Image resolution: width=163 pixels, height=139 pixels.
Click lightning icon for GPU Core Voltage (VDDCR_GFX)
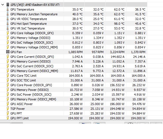coord(8,33)
